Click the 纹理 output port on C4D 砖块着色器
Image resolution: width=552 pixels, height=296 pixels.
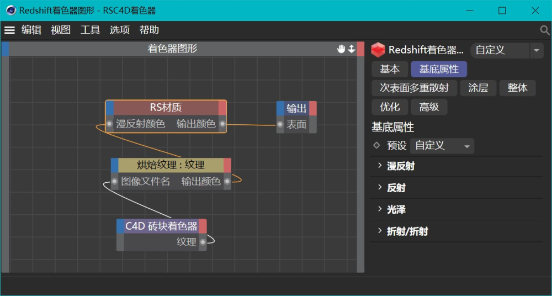pos(203,242)
